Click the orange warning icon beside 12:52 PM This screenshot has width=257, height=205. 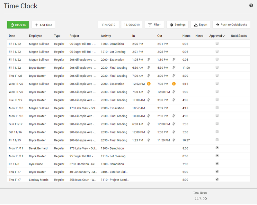(149, 84)
